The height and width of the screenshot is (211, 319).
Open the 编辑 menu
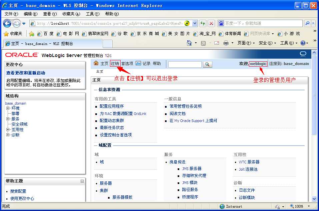coord(31,14)
